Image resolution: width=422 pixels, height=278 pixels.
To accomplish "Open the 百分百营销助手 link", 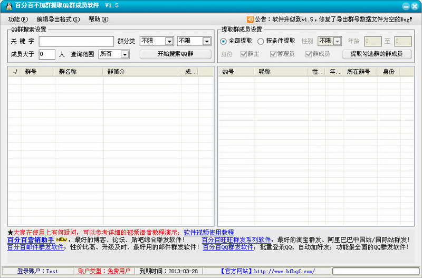I will [31, 239].
